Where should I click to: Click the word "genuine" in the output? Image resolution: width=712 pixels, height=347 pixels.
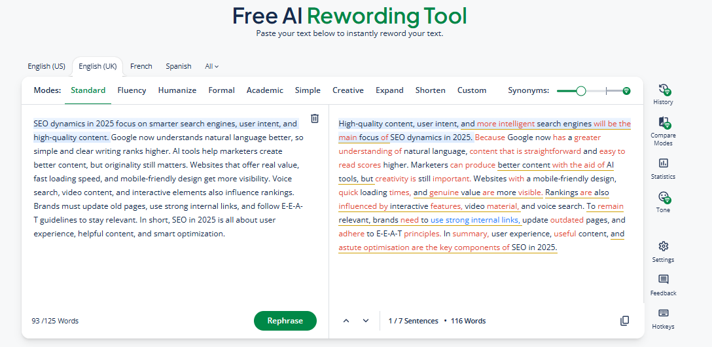pos(444,192)
